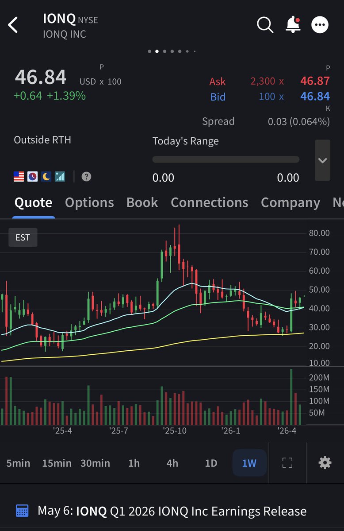
Task: Tap the tallest green volume bar near '26-4
Action: pos(291,397)
